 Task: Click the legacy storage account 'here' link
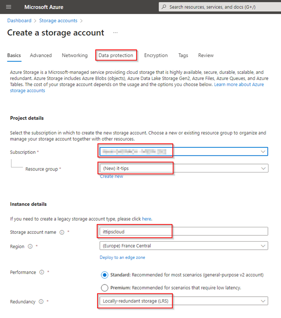[x=146, y=219]
